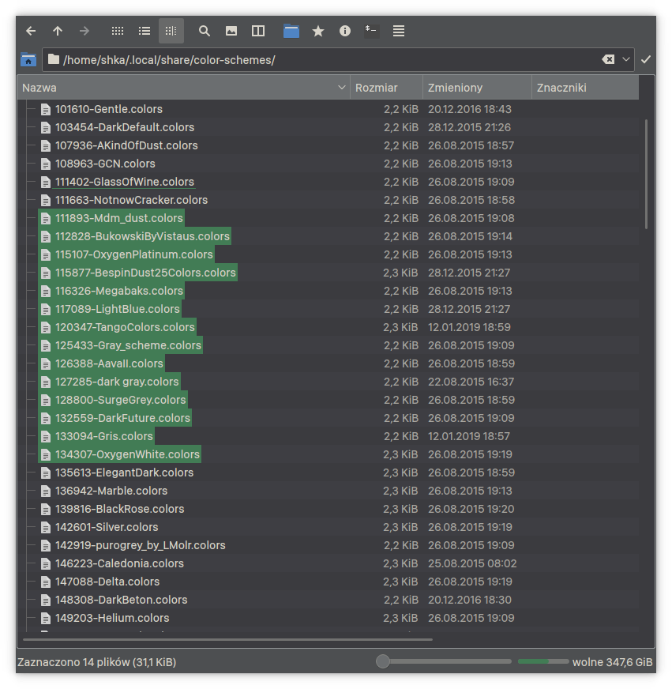Screen dimensions: 672x689
Task: Click 134307-OxygenWhite.colors
Action: (x=127, y=454)
